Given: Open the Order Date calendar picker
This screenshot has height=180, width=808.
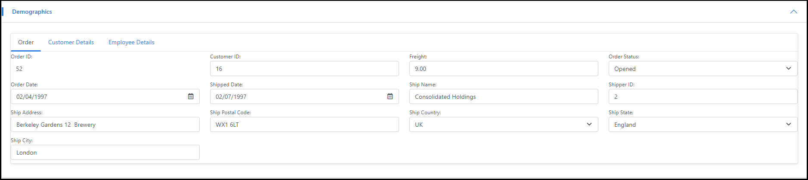Looking at the screenshot, I should [191, 96].
